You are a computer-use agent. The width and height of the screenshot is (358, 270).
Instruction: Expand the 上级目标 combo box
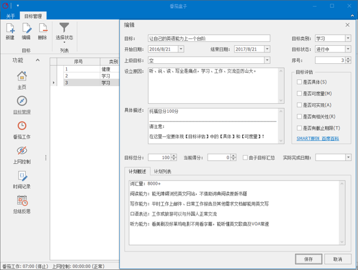267,60
